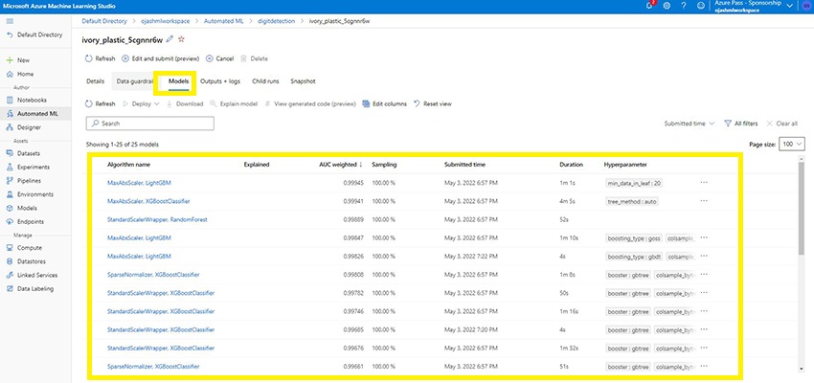Click the pencil icon to rename run

coord(170,38)
